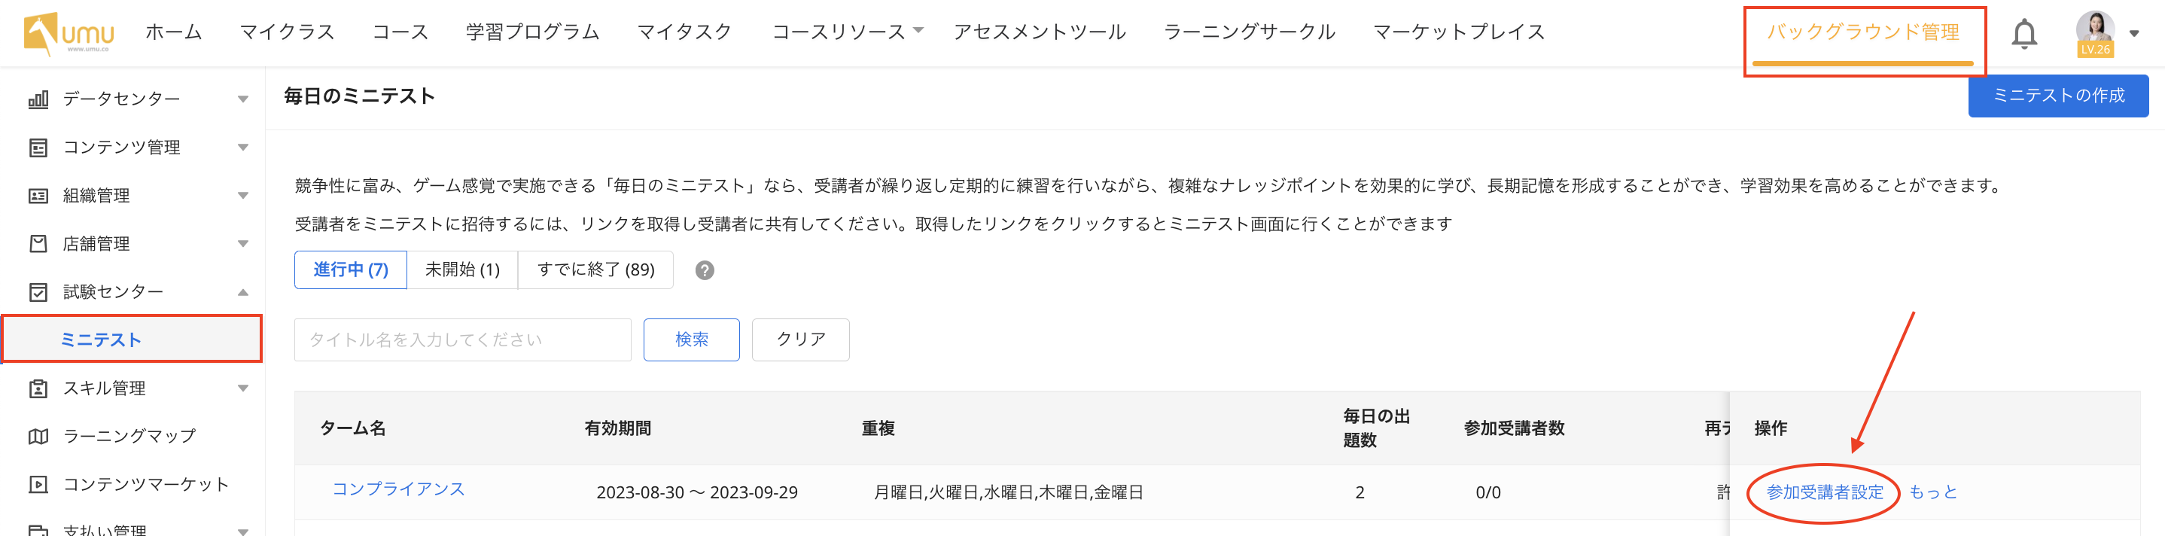Switch to the 未開始 (1) tab
The height and width of the screenshot is (536, 2165).
click(462, 270)
